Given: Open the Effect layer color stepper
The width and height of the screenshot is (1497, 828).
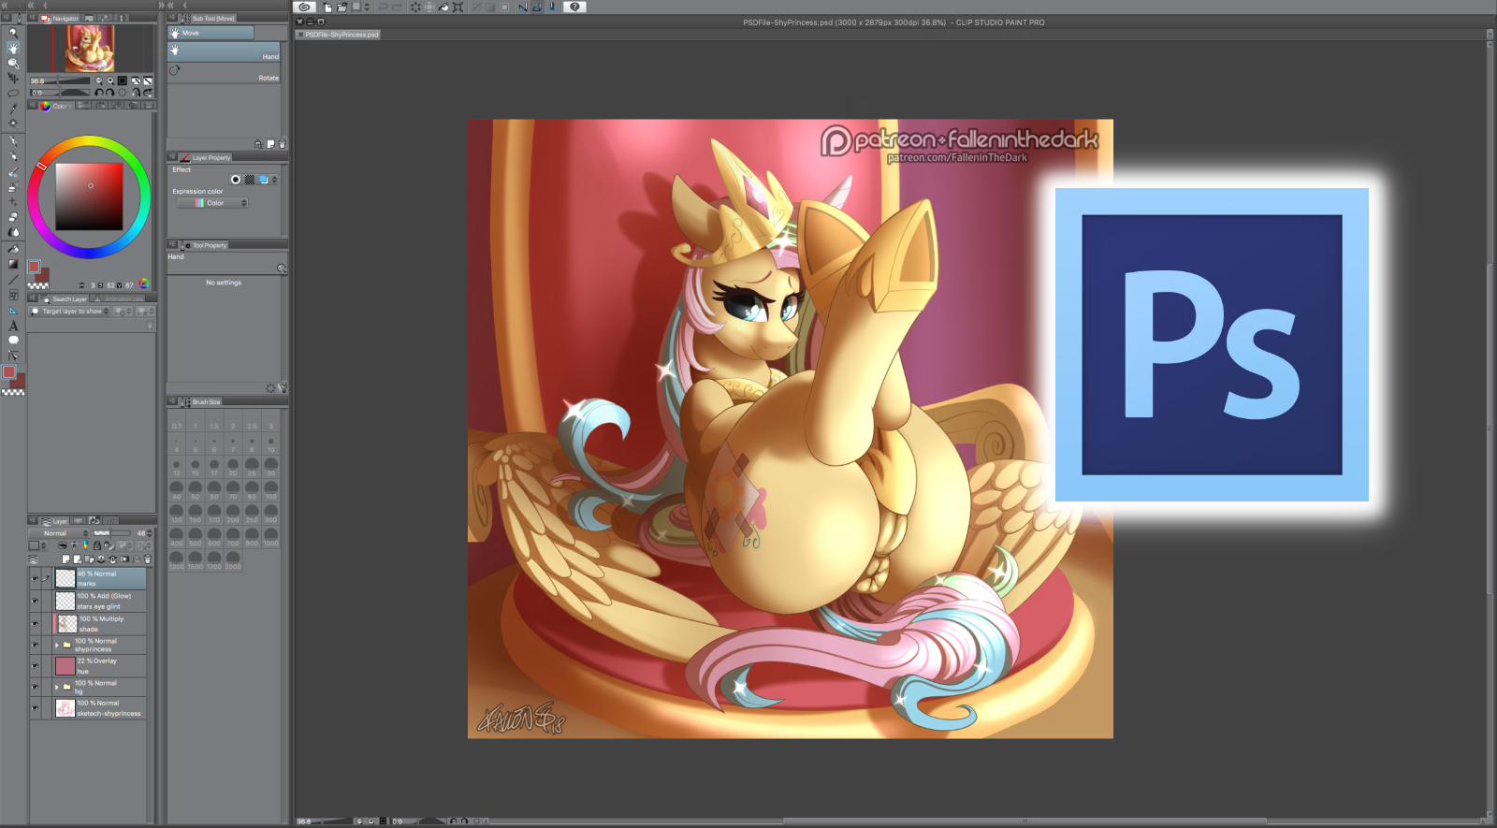Looking at the screenshot, I should click(x=273, y=180).
